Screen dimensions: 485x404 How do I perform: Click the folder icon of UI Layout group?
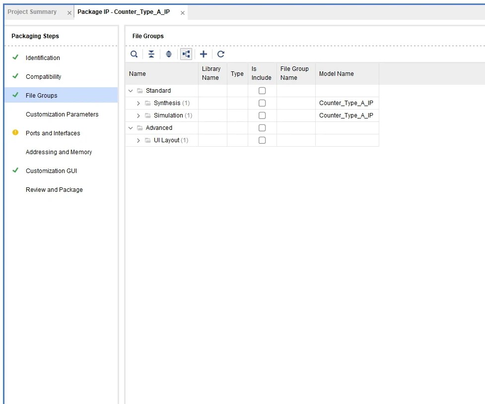148,140
